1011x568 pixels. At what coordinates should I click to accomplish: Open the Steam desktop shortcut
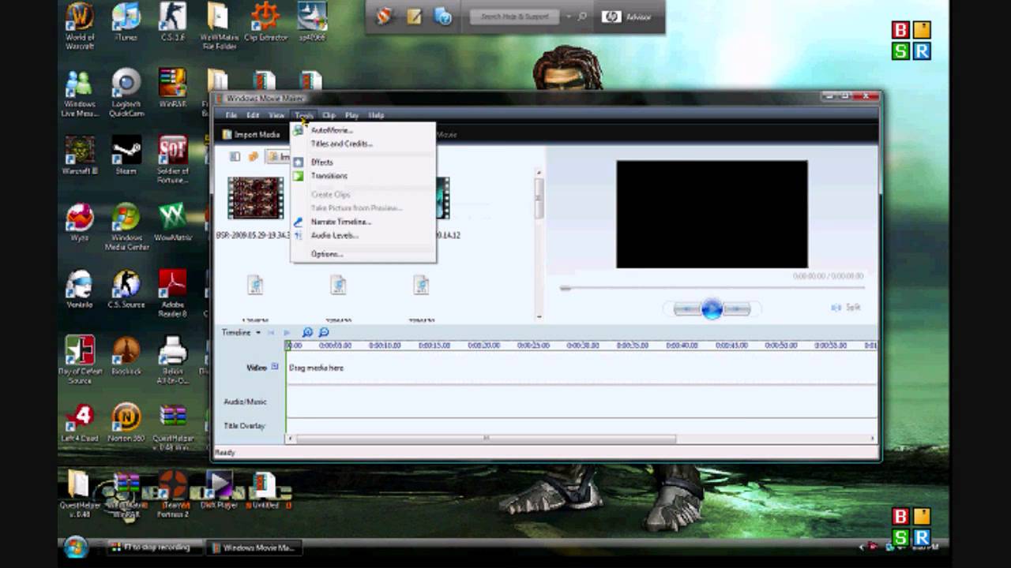[x=126, y=155]
